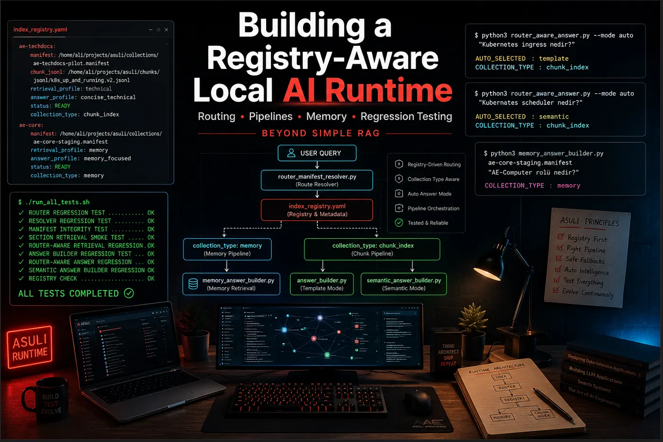Select the collection_type: chunk_index pipeline node
Screen dimensions: 663x442
click(x=372, y=249)
